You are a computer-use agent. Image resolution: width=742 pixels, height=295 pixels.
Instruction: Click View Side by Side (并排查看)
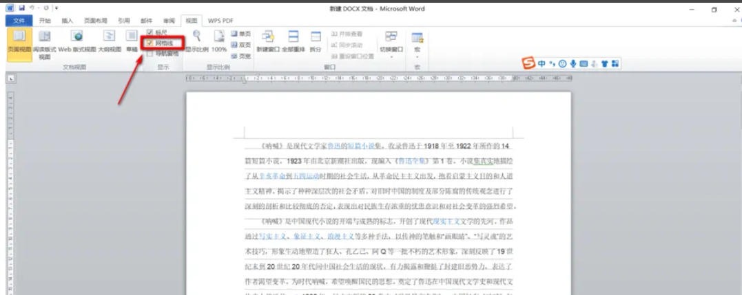click(x=347, y=34)
